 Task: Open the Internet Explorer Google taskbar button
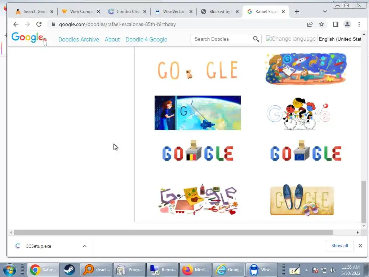[229, 270]
